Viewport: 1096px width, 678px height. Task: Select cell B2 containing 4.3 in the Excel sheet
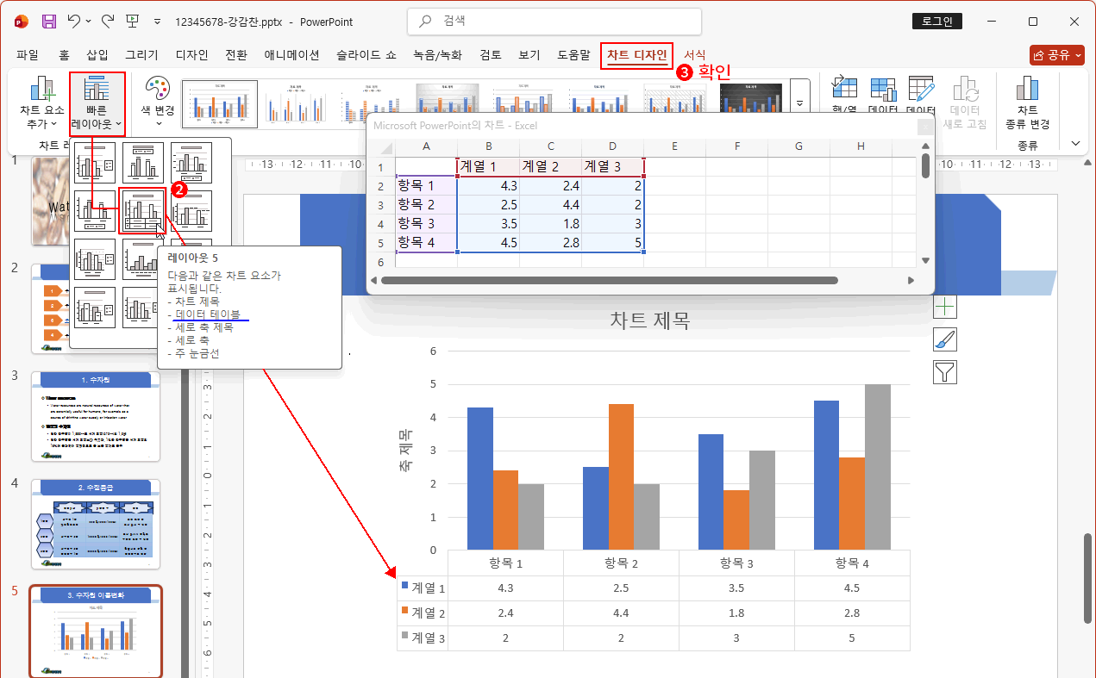pyautogui.click(x=488, y=185)
